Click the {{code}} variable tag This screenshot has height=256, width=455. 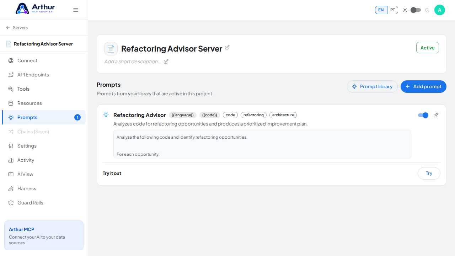point(210,115)
